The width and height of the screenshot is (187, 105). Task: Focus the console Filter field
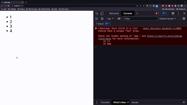[141, 19]
